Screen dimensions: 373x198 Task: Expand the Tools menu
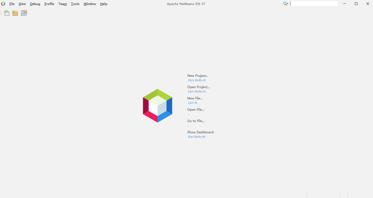click(x=75, y=4)
